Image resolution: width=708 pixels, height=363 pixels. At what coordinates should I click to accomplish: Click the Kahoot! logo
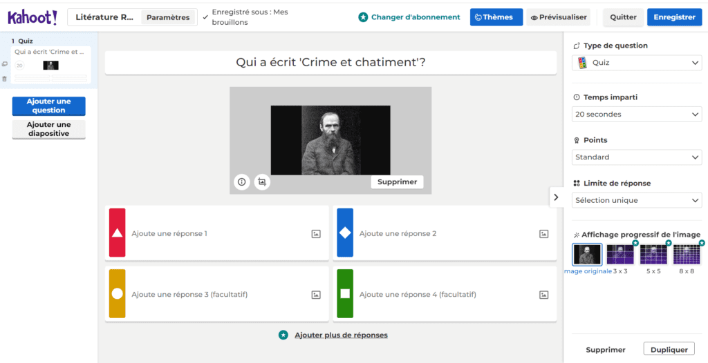coord(32,17)
